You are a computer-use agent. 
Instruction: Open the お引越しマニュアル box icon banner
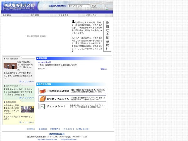click(72, 99)
